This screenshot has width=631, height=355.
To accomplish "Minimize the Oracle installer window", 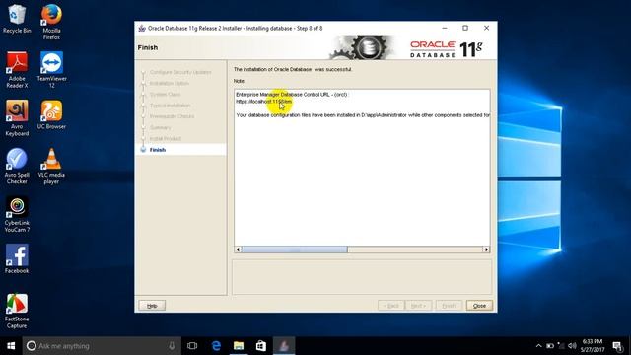I will 445,29.
